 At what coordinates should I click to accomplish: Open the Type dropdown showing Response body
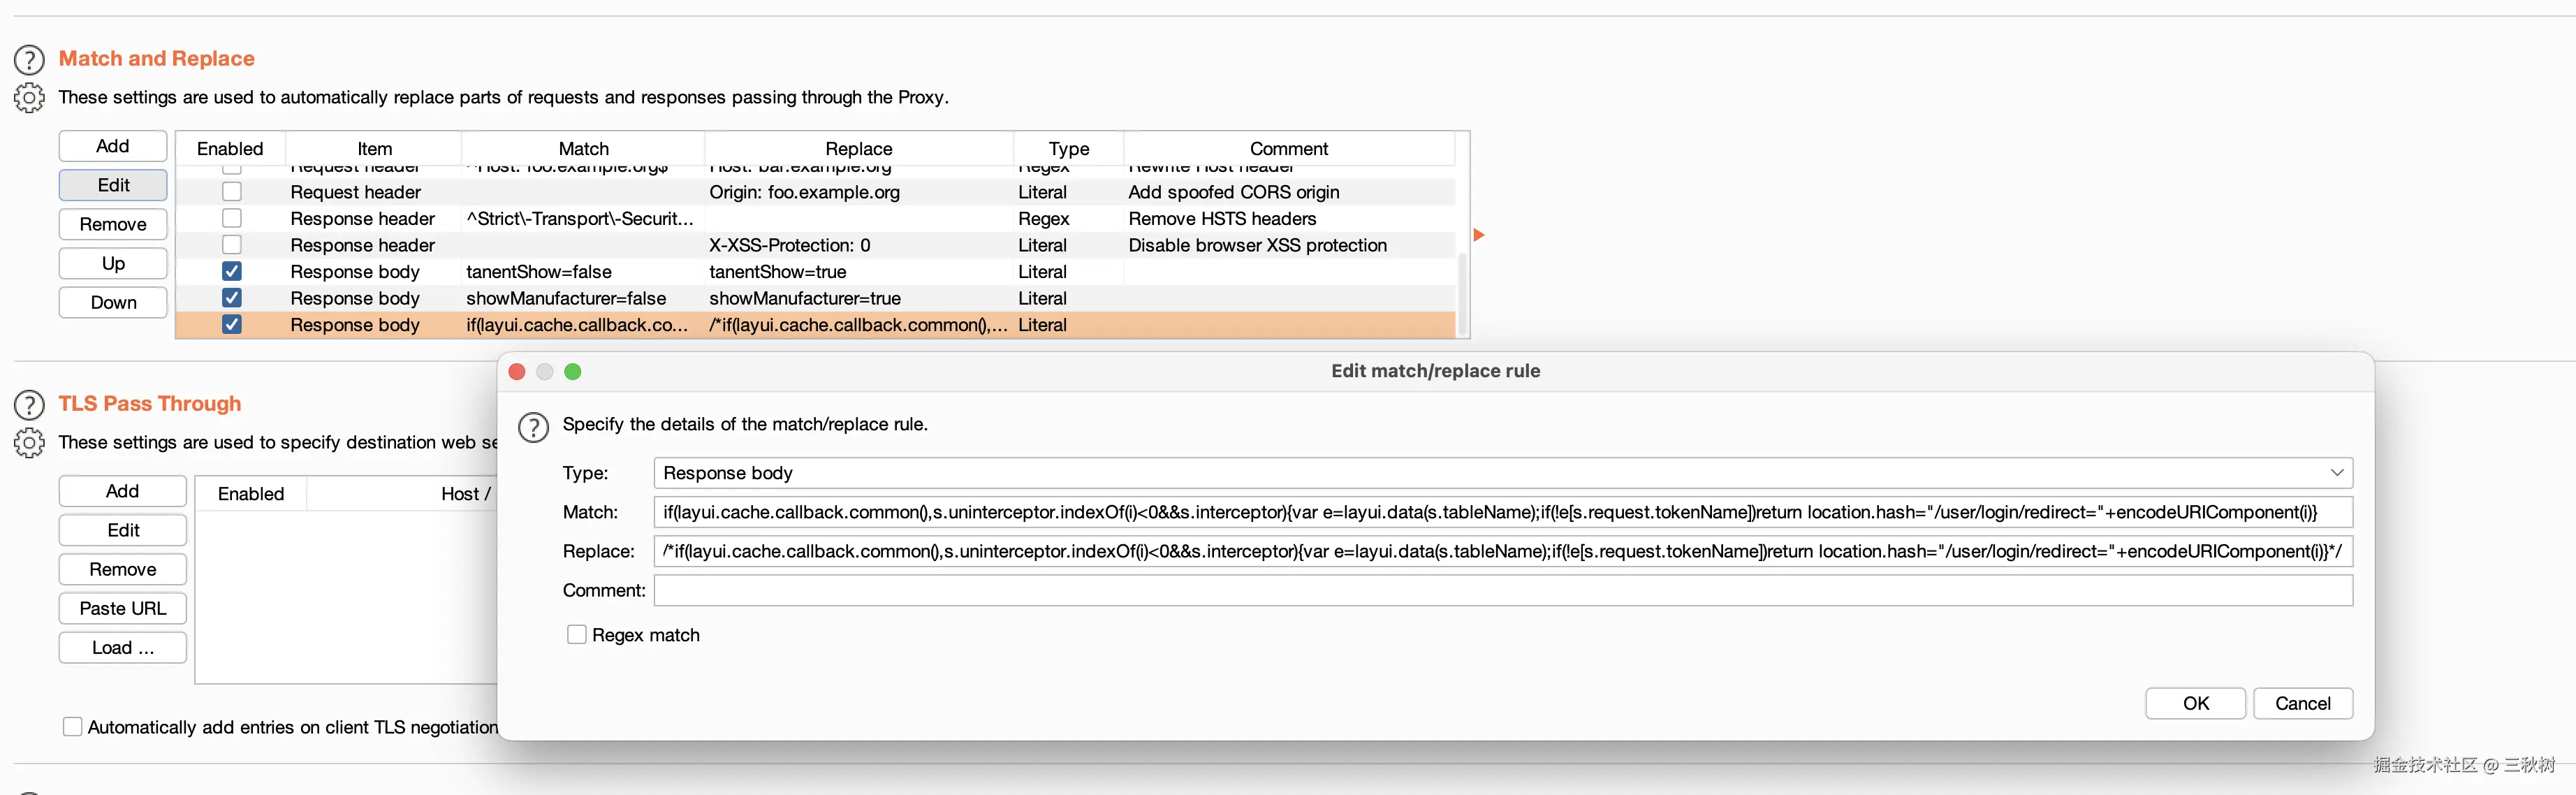click(1502, 473)
